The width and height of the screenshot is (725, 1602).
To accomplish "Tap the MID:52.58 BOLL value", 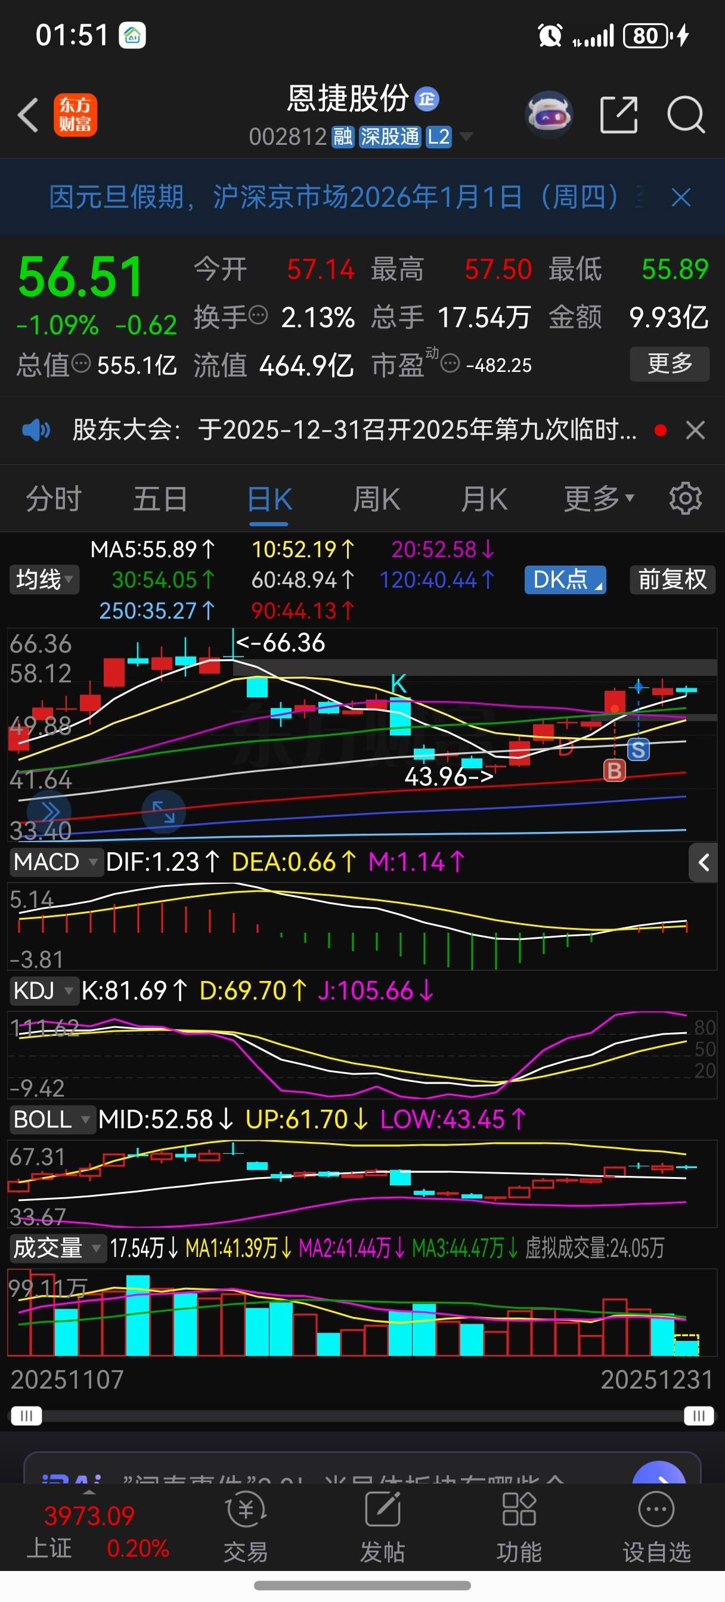I will point(166,1119).
